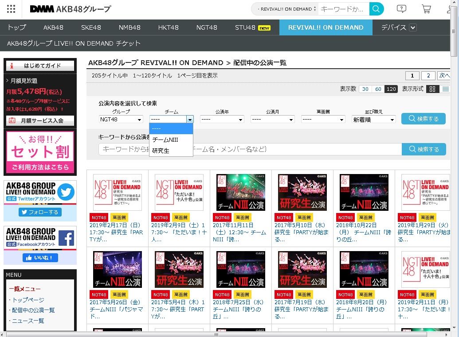The height and width of the screenshot is (337, 459).
Task: Open the グループ dropdown showing NGT48
Action: (x=121, y=119)
